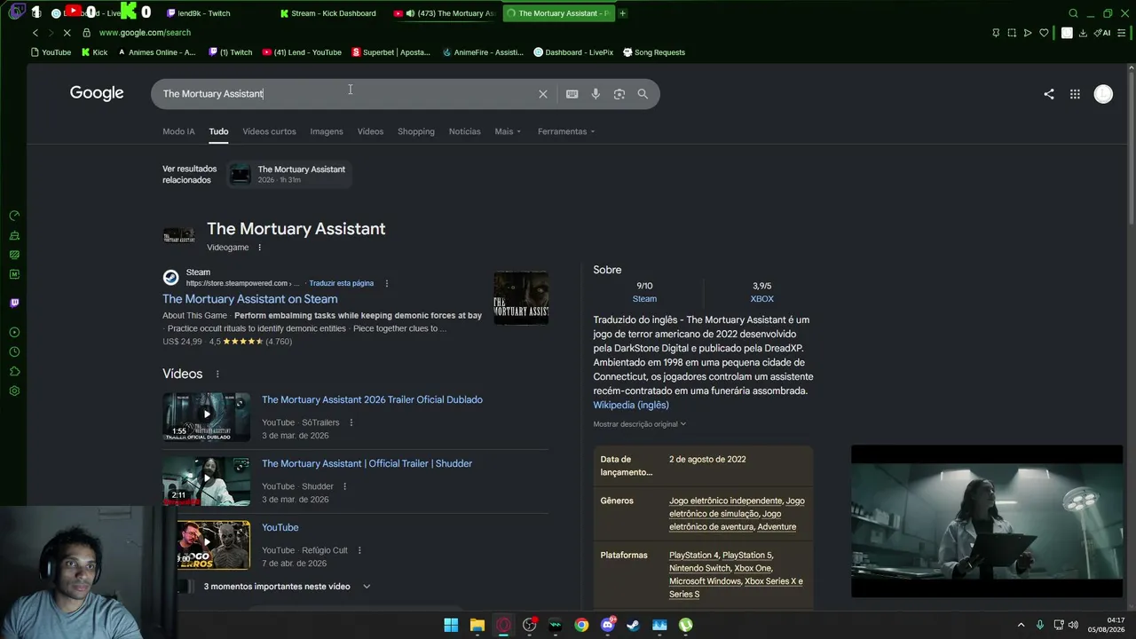Open the extensions puzzle icon in the sidebar
Screen dimensions: 1136x639
click(x=14, y=371)
